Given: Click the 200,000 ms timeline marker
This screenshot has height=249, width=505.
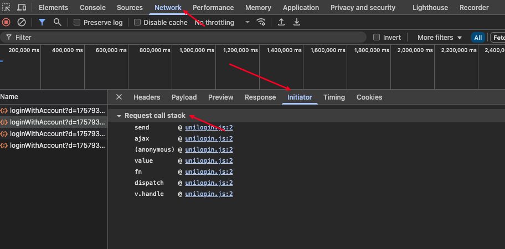Looking at the screenshot, I should pos(24,50).
